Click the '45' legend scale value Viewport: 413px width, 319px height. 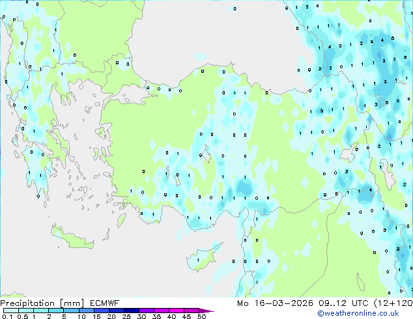pyautogui.click(x=186, y=316)
